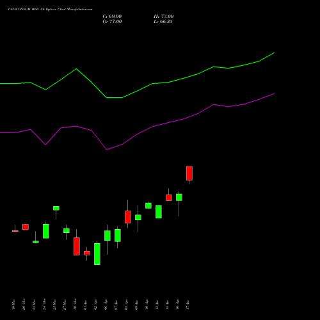Select the green candlestick above 10 Apr

coord(148,205)
